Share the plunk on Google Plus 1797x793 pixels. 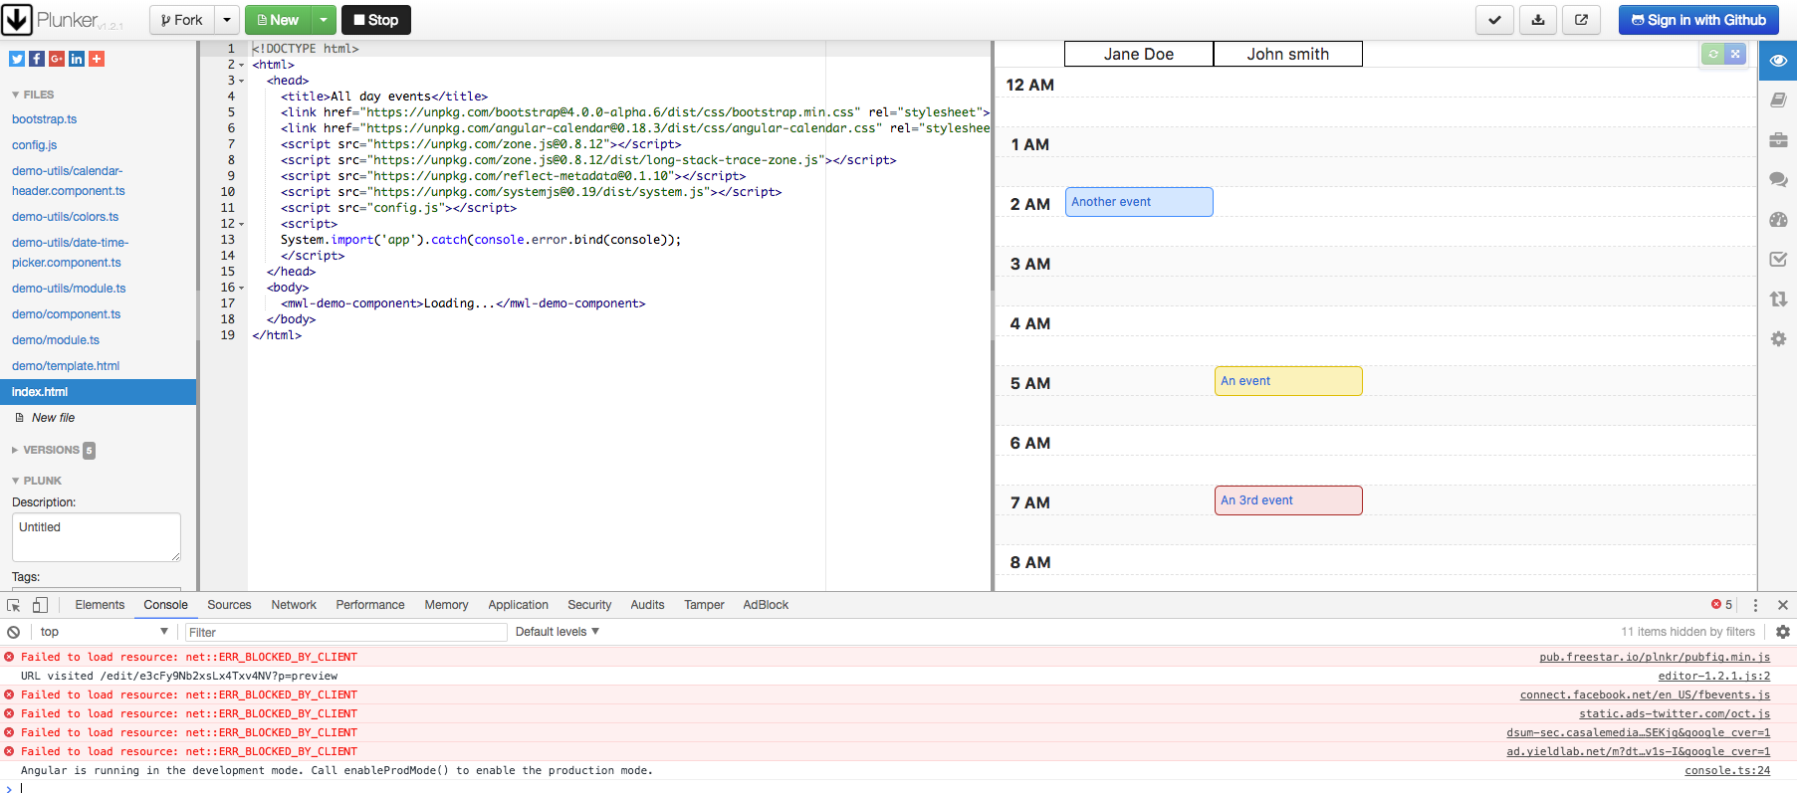click(x=57, y=59)
